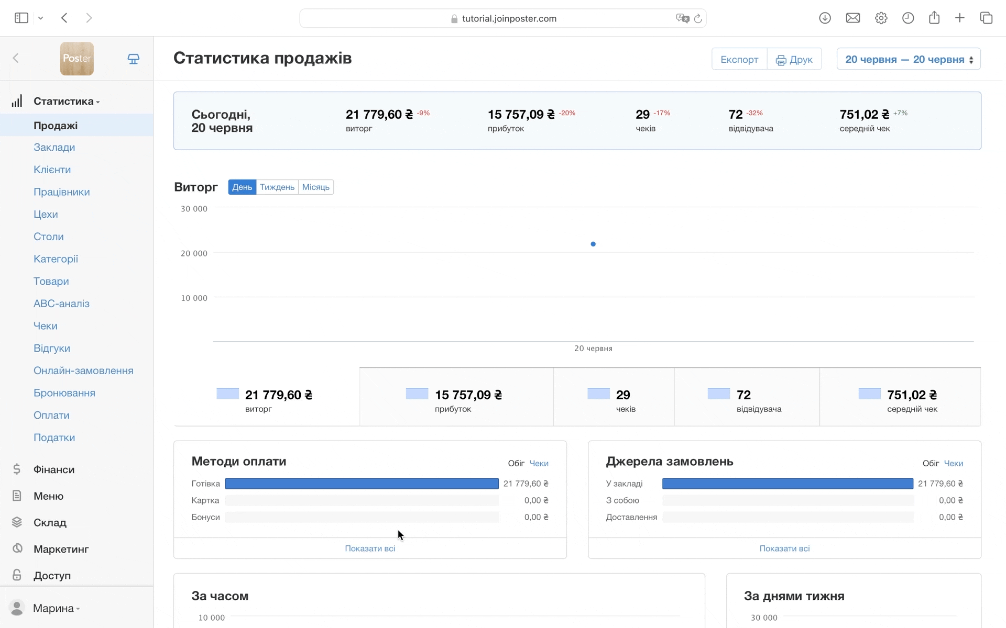Screen dimensions: 1006x628
Task: Open Клієнти statistics page
Action: point(52,170)
